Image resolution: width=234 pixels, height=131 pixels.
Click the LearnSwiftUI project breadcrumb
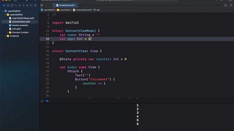point(48,10)
